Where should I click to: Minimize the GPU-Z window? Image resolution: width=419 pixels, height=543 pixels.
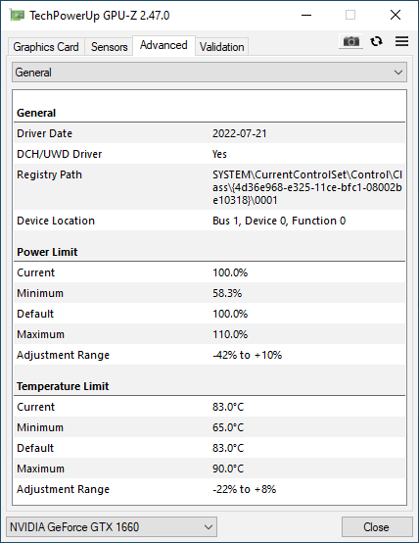tap(306, 16)
